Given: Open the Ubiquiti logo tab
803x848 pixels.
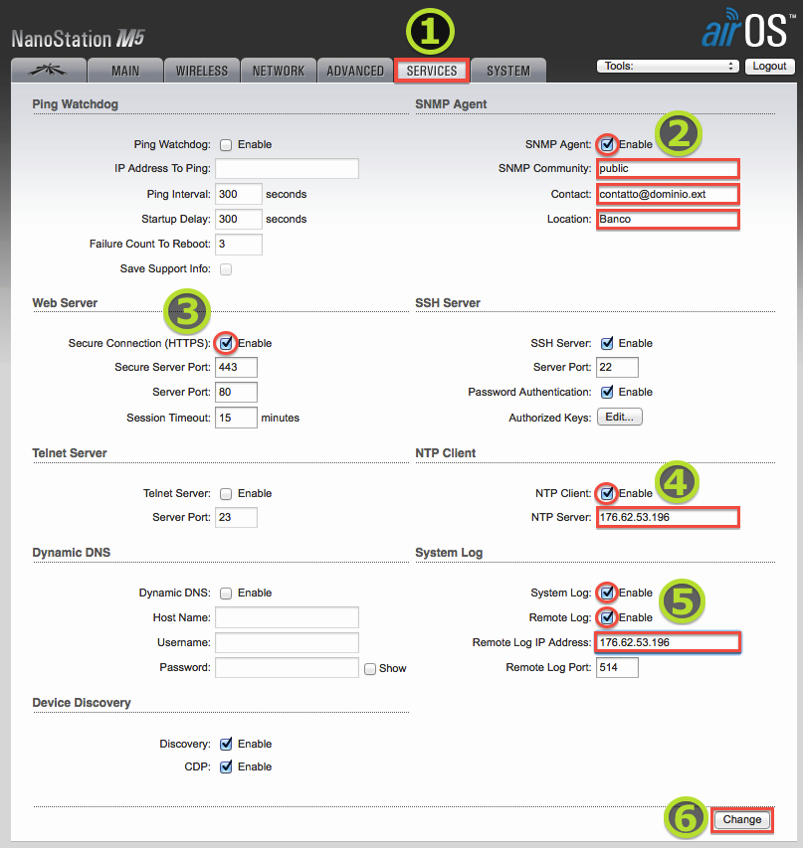Looking at the screenshot, I should point(47,71).
